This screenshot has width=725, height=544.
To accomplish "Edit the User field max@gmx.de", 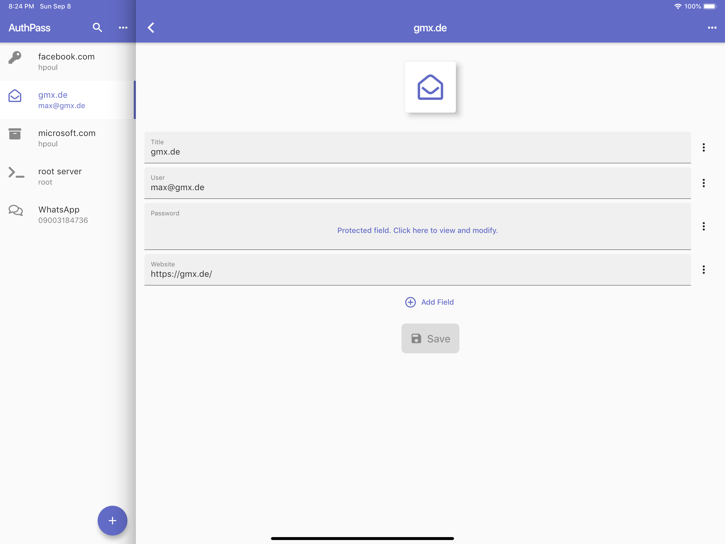I will 417,183.
